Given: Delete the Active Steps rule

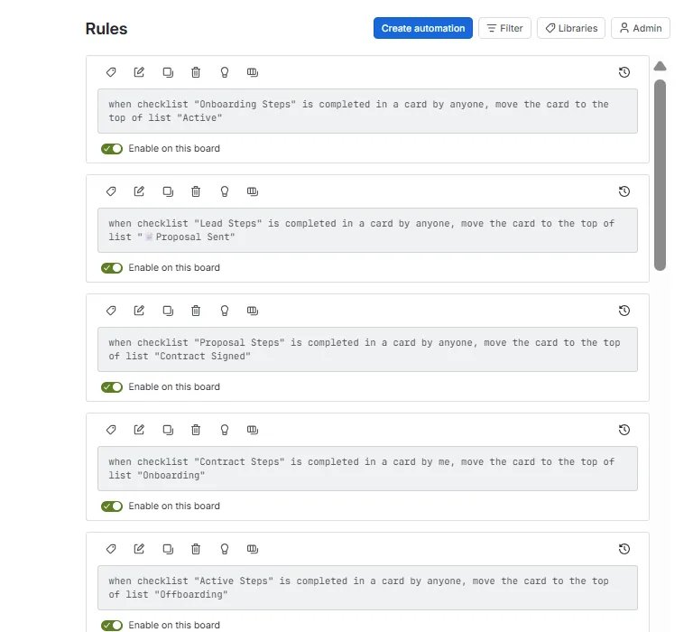Looking at the screenshot, I should [x=196, y=549].
